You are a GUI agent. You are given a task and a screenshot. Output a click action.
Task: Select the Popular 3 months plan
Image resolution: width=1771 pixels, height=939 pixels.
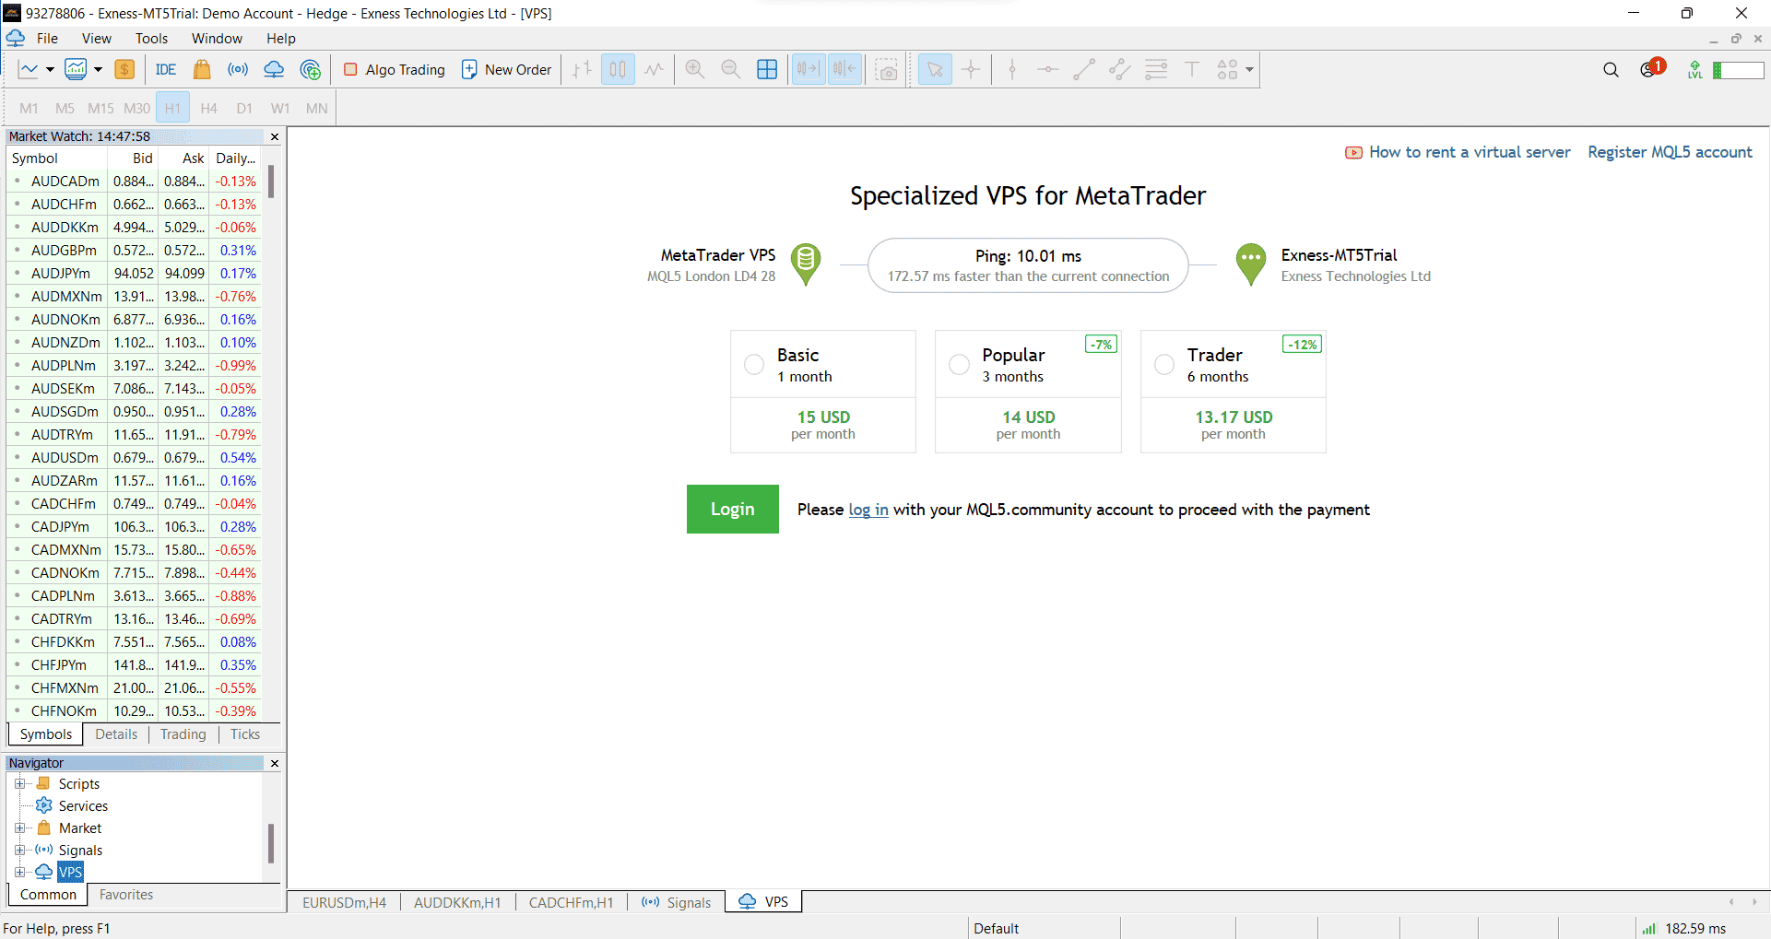[x=959, y=364]
